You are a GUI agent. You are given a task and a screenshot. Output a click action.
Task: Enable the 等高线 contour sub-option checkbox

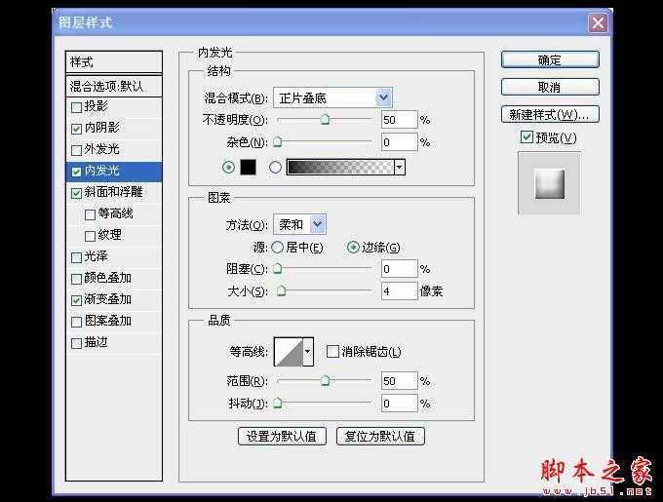[x=90, y=215]
